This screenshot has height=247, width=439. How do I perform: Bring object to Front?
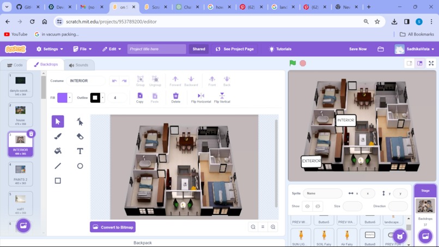(x=212, y=81)
